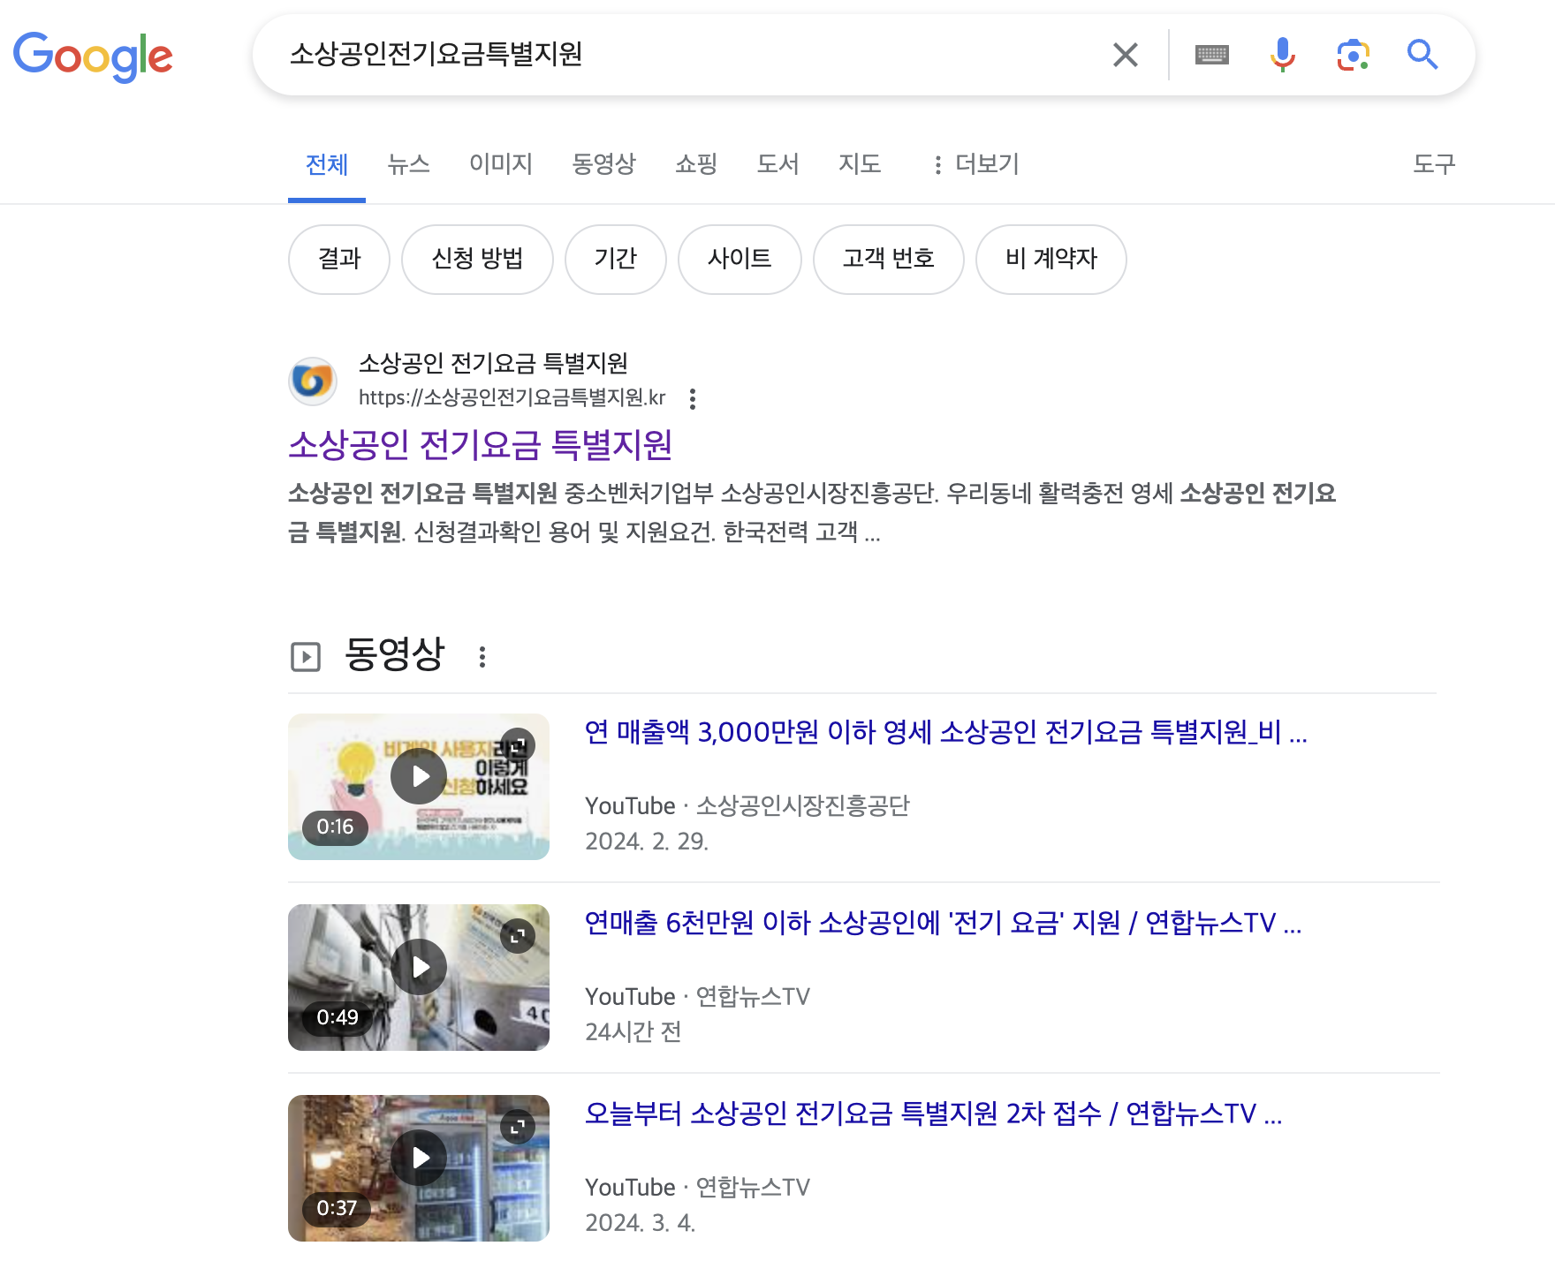Open three-dot menu beside result URL
The height and width of the screenshot is (1261, 1555).
click(x=693, y=399)
